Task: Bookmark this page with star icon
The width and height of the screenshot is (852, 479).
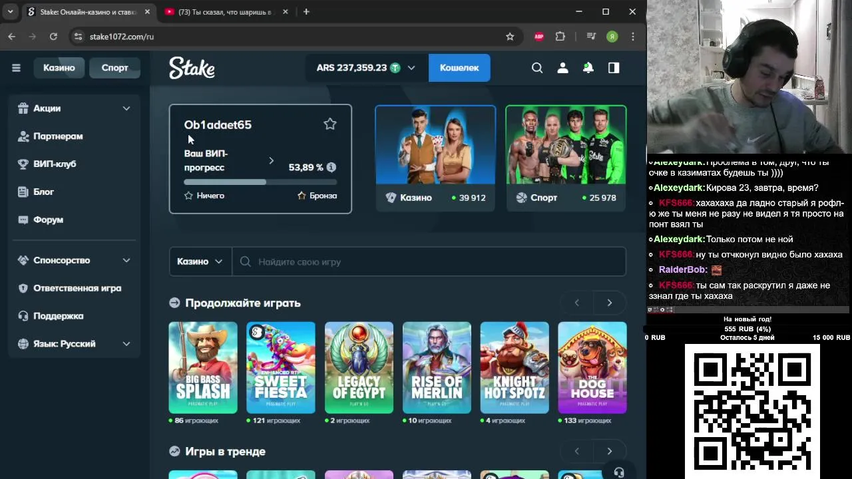Action: pos(510,37)
